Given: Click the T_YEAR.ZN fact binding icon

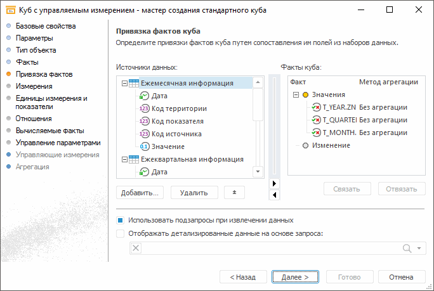Looking at the screenshot, I should (x=316, y=107).
